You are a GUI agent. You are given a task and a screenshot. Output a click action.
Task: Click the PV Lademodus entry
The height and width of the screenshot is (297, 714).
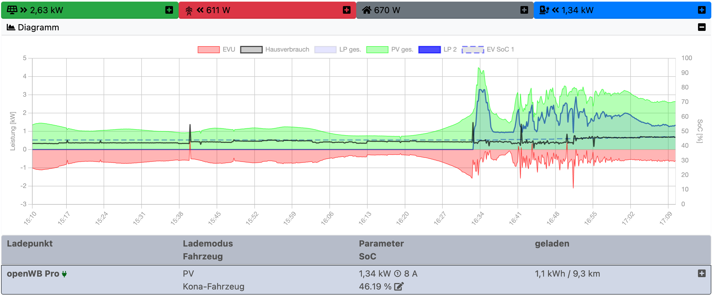188,274
